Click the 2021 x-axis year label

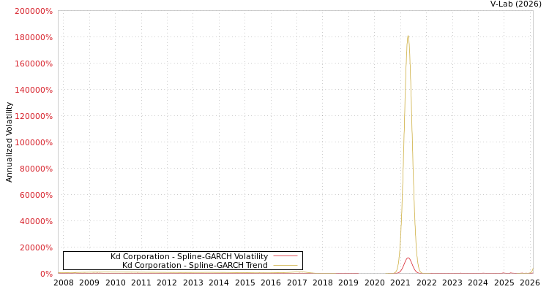[x=400, y=283]
